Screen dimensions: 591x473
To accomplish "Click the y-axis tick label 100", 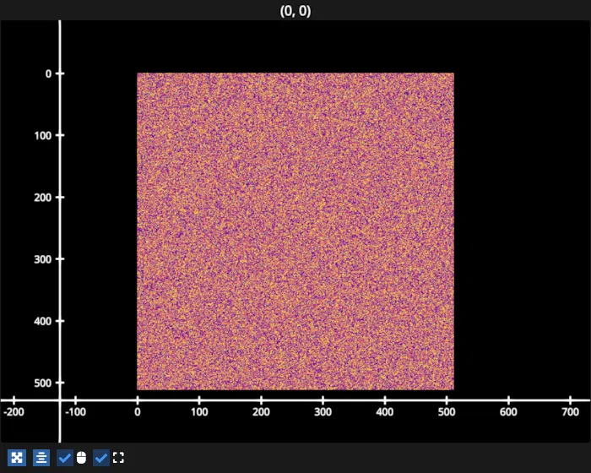I will click(43, 135).
